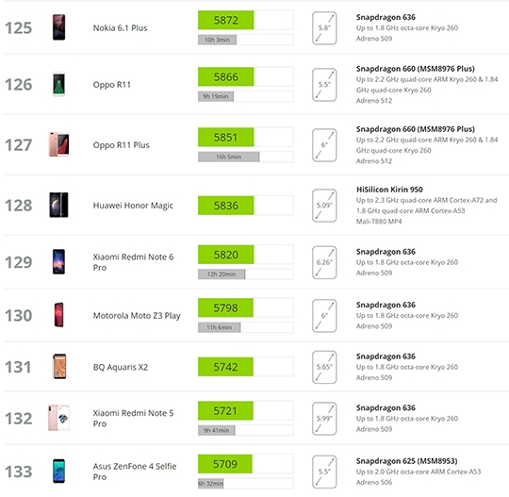Select the HiSilicon Kirin 950 chipset title
This screenshot has height=497, width=509.
click(x=389, y=190)
